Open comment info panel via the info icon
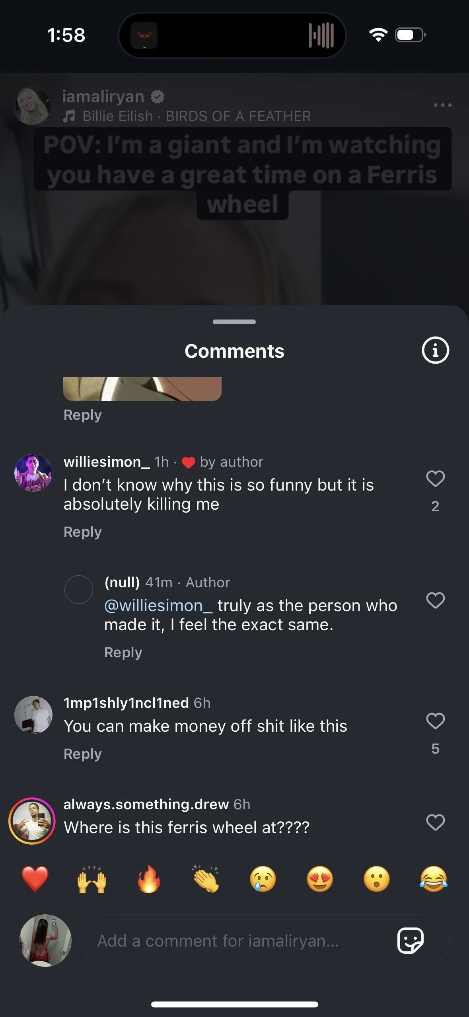Viewport: 469px width, 1017px height. click(x=436, y=351)
